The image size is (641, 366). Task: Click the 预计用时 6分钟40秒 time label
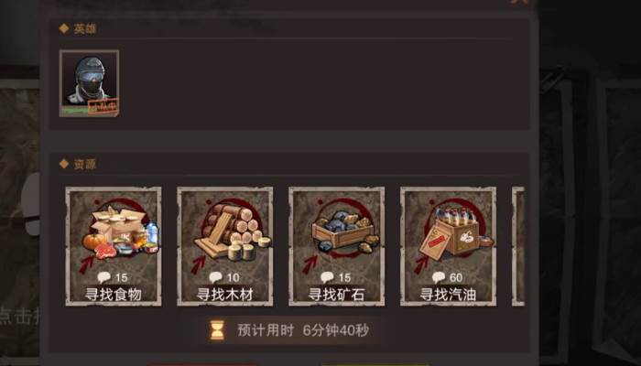[x=303, y=330]
